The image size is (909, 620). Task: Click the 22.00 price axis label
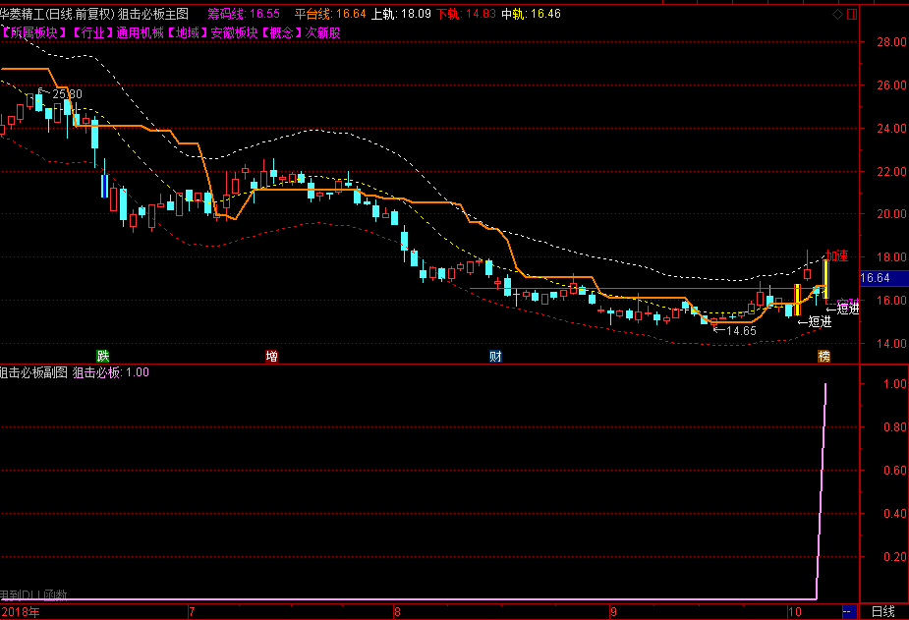click(891, 172)
